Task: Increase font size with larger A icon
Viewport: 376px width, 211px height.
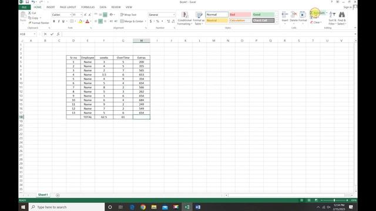Action: (x=85, y=15)
